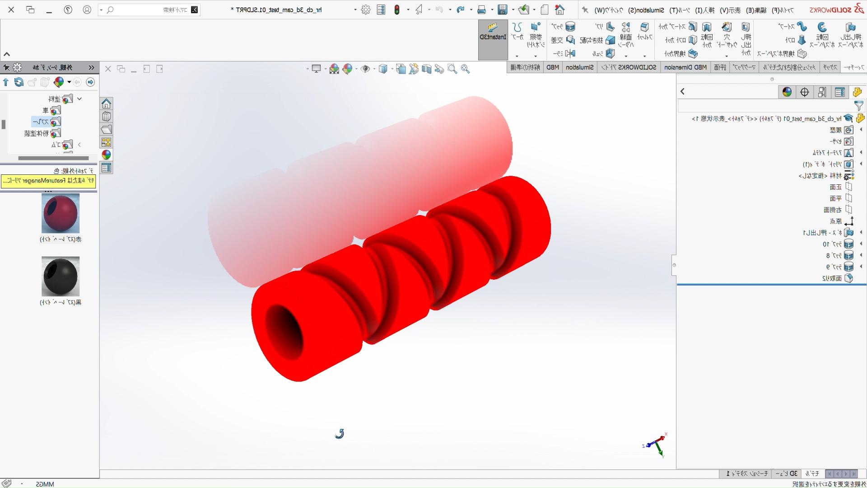Toggle the Hide/Show Items eye
The height and width of the screenshot is (488, 867).
(x=365, y=69)
